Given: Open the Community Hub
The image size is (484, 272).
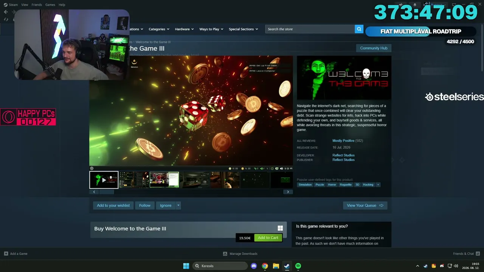Looking at the screenshot, I should pos(374,48).
